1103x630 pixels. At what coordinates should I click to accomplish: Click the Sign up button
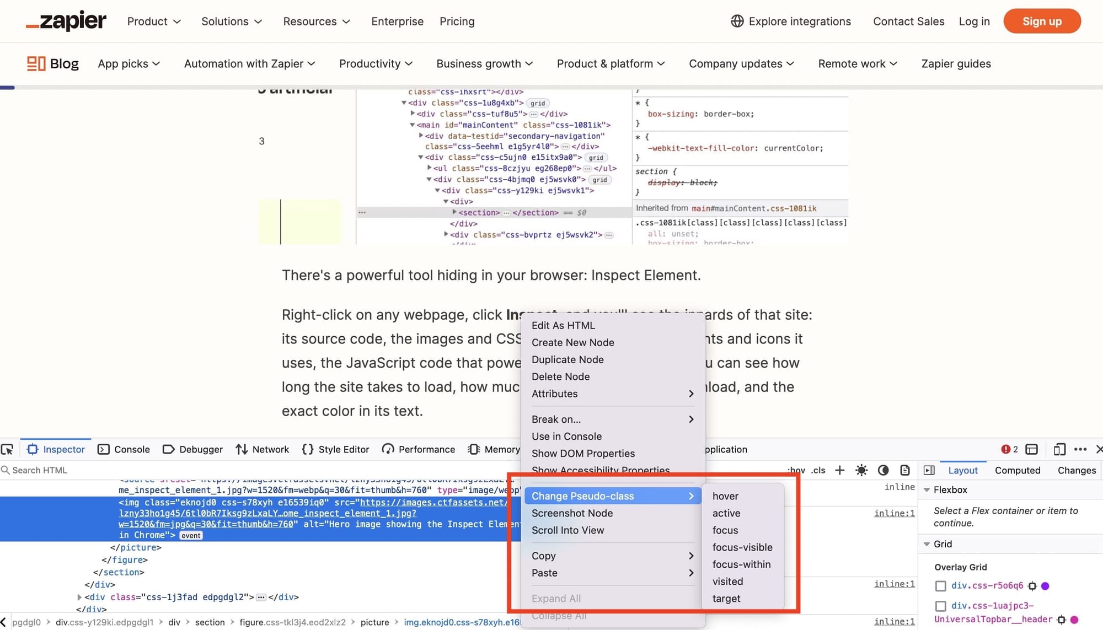point(1042,21)
